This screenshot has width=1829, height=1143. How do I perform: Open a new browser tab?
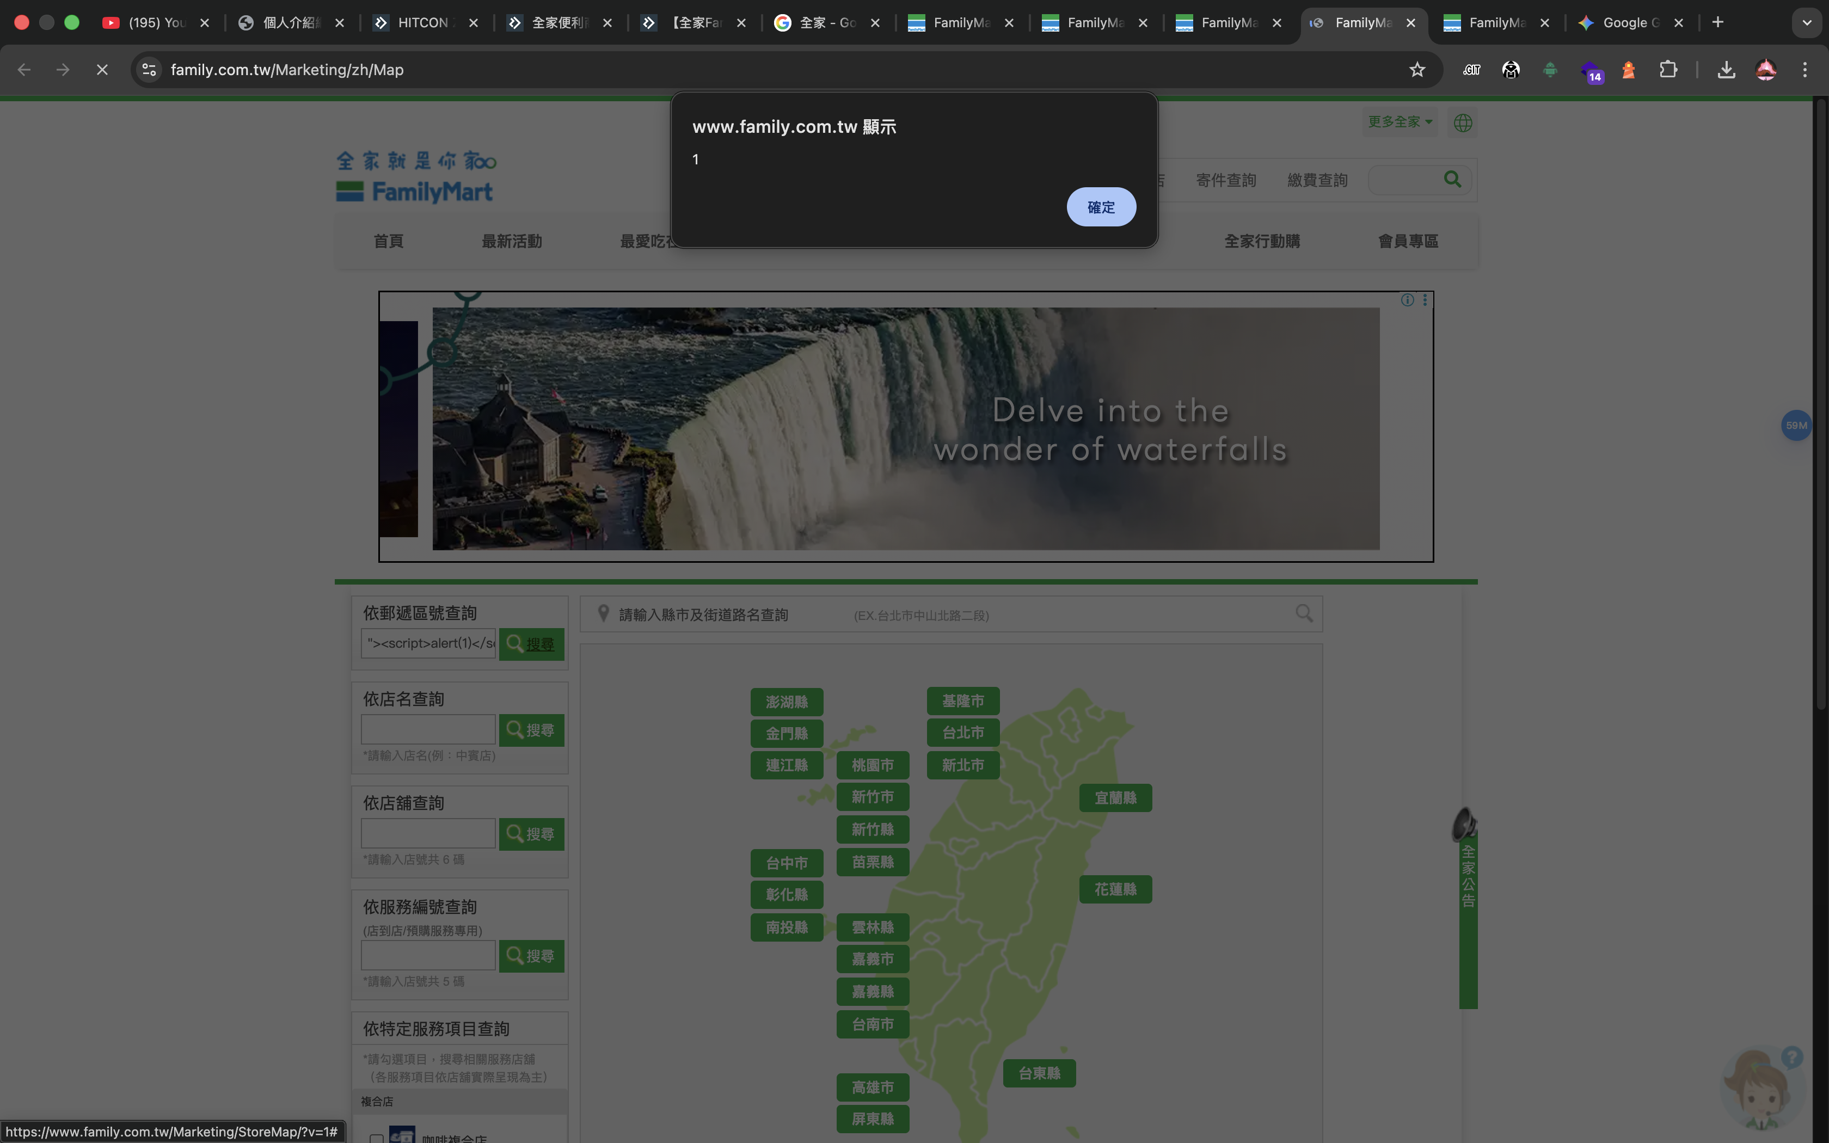[1718, 23]
